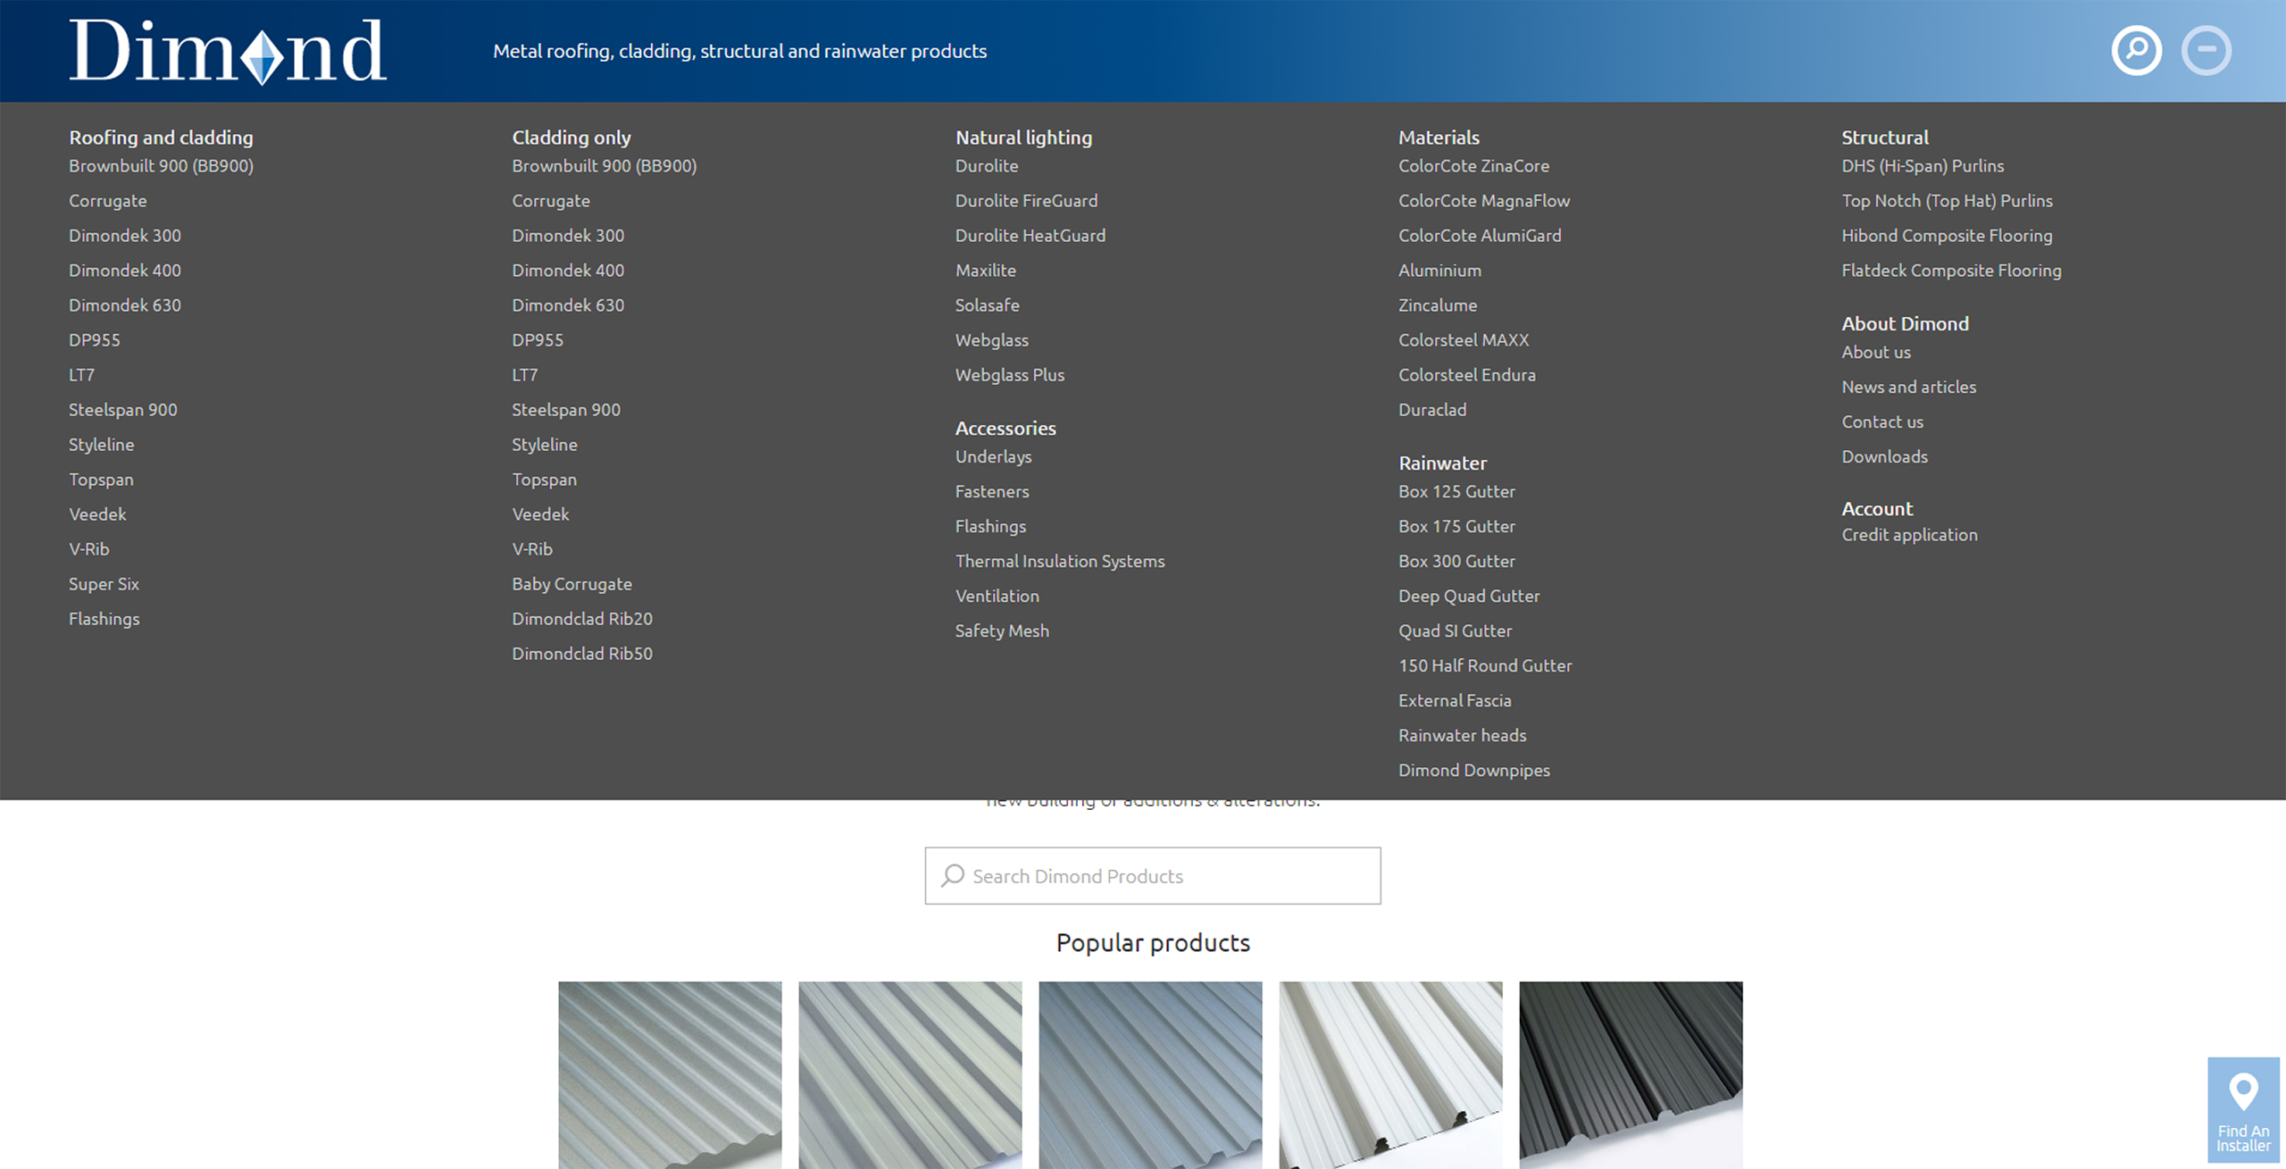This screenshot has height=1169, width=2286.
Task: Open Box 125 Gutter link
Action: (1456, 491)
